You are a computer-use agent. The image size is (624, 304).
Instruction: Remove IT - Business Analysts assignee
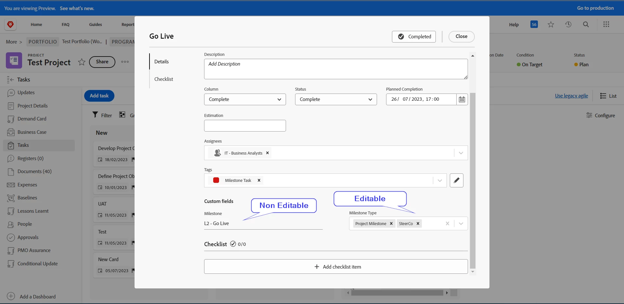(x=267, y=153)
